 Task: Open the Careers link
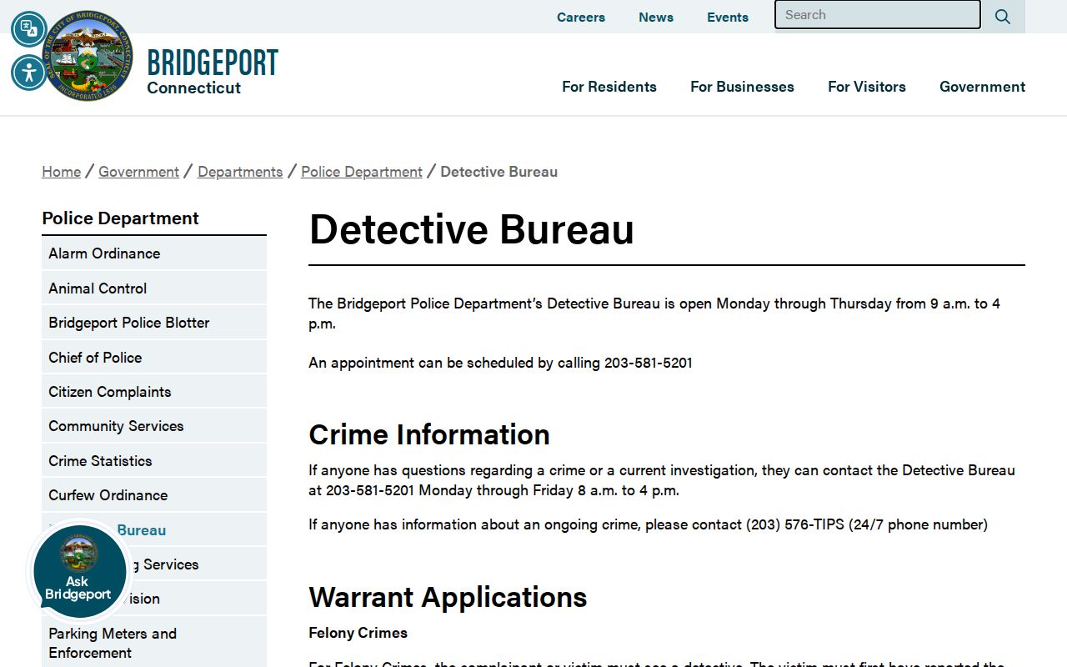581,17
